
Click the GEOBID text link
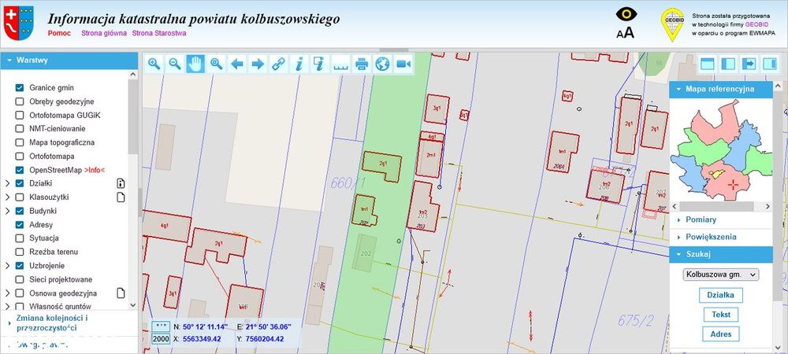tap(757, 24)
